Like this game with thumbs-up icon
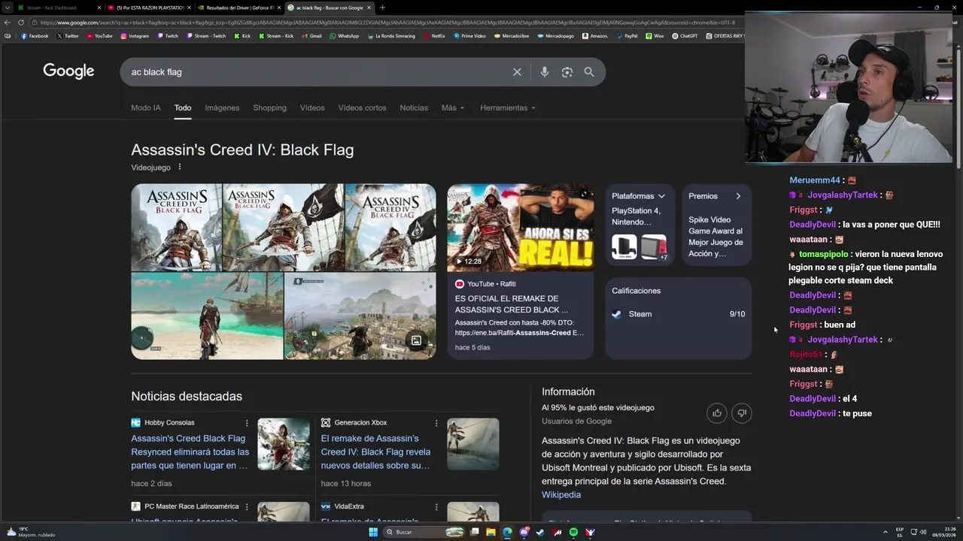This screenshot has height=541, width=963. point(717,413)
